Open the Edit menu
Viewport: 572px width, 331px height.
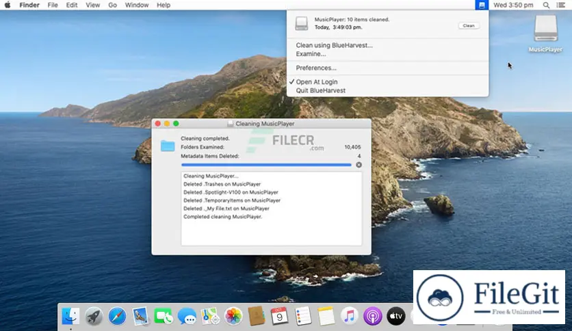pos(71,5)
